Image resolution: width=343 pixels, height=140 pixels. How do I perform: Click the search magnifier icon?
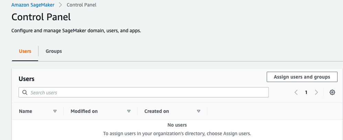tap(25, 93)
